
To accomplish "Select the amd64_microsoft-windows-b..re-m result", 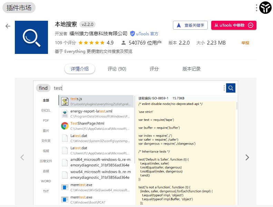I will (96, 162).
